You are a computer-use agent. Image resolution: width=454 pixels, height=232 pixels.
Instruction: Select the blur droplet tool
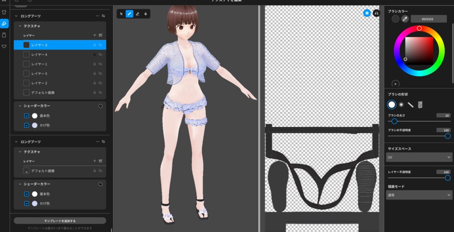tap(145, 14)
